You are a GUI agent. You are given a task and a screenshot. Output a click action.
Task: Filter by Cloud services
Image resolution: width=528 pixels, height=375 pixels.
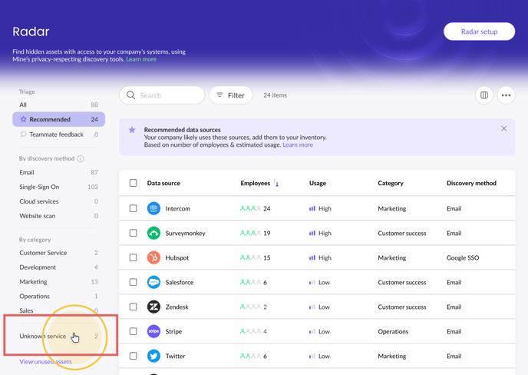(58, 201)
